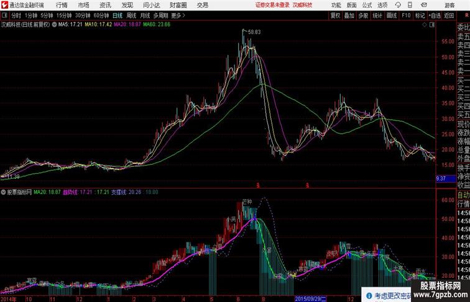Open the 公式 menu
470x302 pixels.
(x=367, y=5)
